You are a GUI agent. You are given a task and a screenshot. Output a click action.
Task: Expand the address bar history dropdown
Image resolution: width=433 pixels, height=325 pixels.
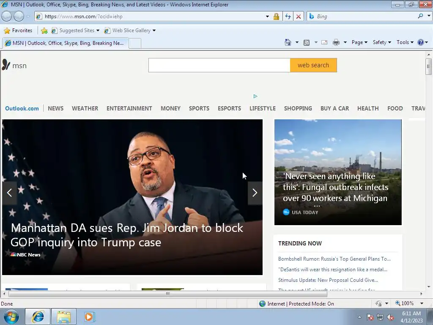click(267, 17)
